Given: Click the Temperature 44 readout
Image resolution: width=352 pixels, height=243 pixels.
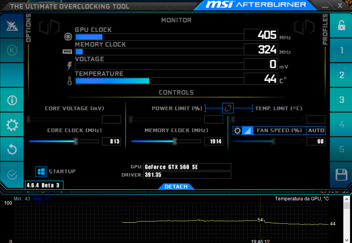Looking at the screenshot, I should pos(261,79).
